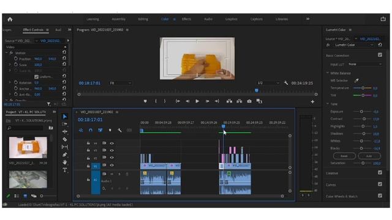The width and height of the screenshot is (392, 220).
Task: Open the Home screen icon
Action: click(10, 19)
